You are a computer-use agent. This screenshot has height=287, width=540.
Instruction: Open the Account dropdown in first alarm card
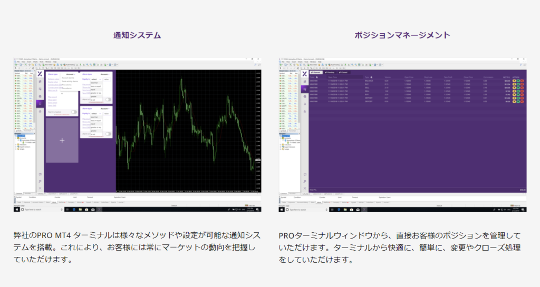(70, 74)
